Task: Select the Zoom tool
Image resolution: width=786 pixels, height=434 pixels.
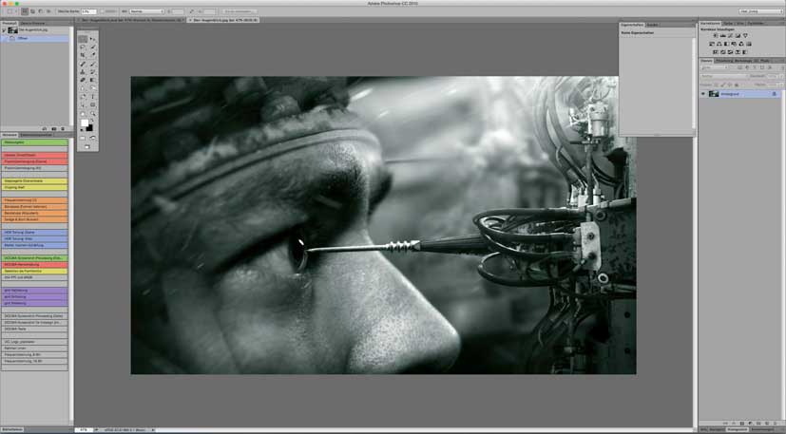Action: 93,114
